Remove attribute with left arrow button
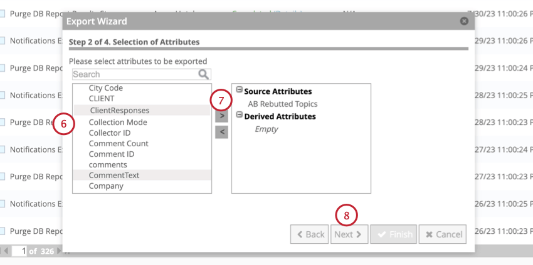The image size is (533, 265). tap(221, 132)
